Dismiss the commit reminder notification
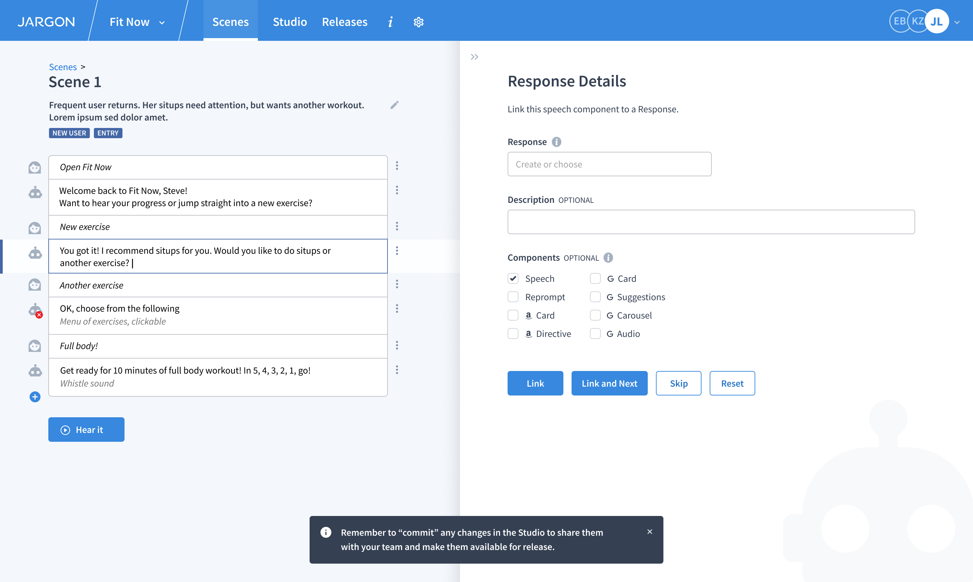The height and width of the screenshot is (582, 973). 649,532
